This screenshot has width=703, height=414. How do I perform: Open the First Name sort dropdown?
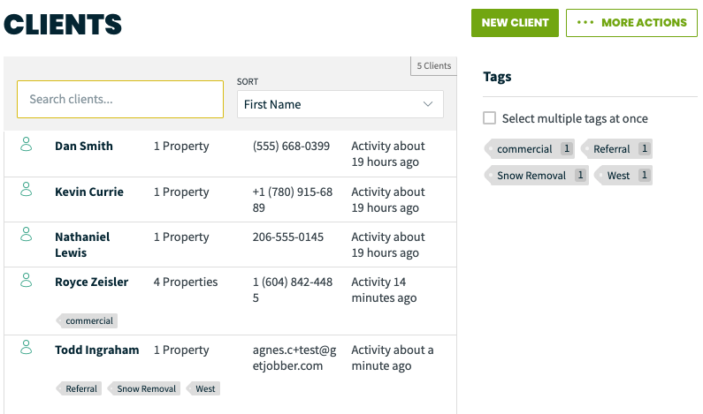click(x=340, y=104)
